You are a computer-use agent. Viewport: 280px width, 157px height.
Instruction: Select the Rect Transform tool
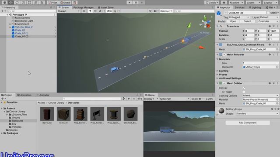click(30, 3)
